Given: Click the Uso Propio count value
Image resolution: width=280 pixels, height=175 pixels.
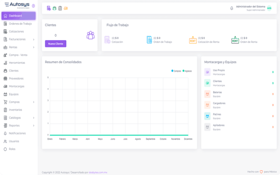Looking at the screenshot, I should 273,72.
